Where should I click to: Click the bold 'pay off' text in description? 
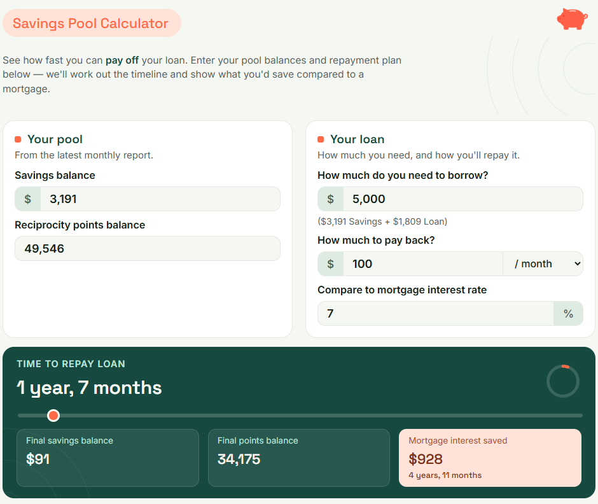122,60
